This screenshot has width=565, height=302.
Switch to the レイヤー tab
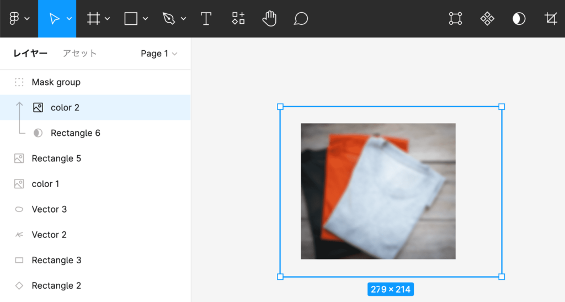tap(30, 54)
